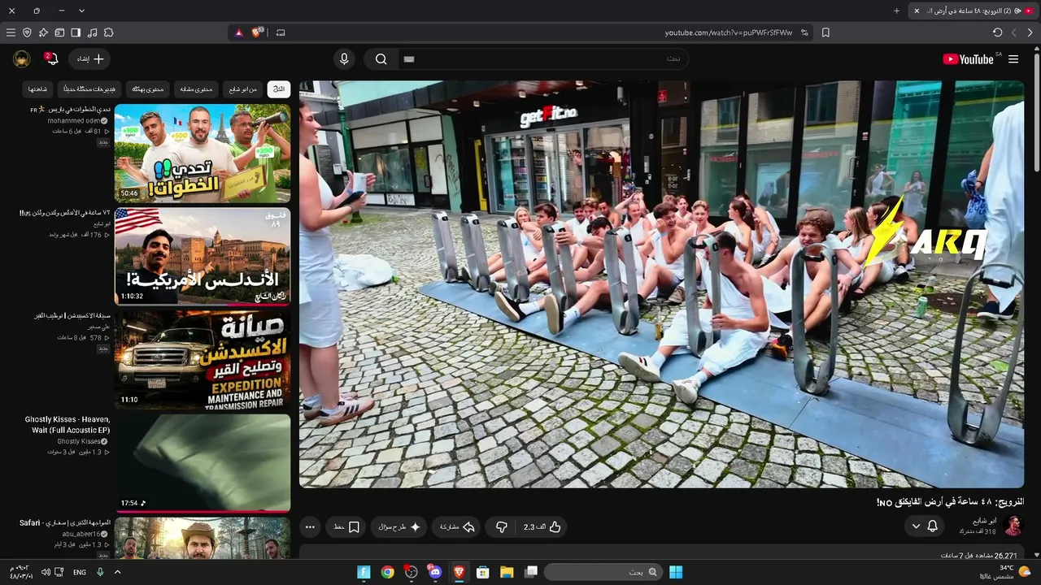The image size is (1041, 585).
Task: Open the تحدي الخطوات video thumbnail
Action: point(203,154)
